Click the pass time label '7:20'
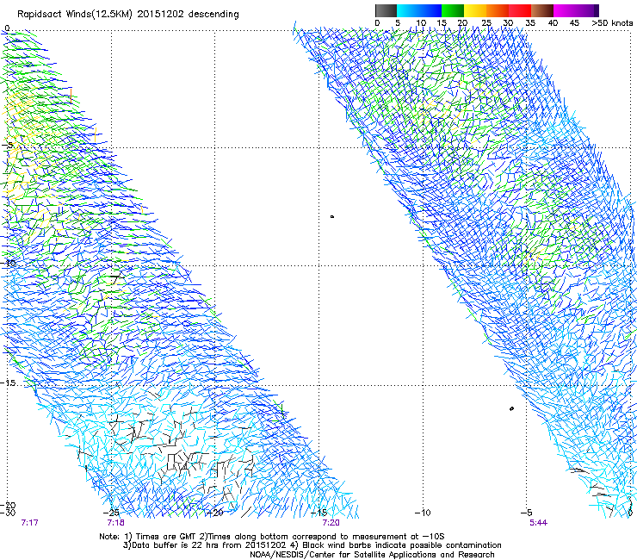637x560 pixels. click(x=331, y=523)
